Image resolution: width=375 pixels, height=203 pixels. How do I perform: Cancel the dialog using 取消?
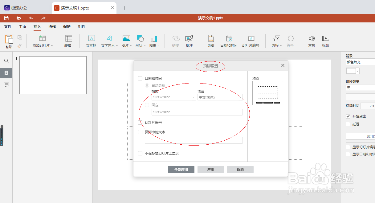pyautogui.click(x=240, y=169)
